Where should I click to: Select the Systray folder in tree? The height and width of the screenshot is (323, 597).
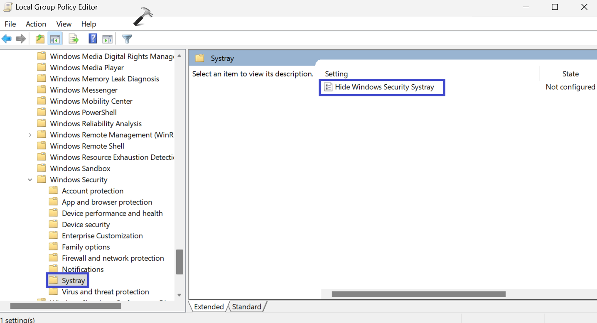click(x=73, y=281)
